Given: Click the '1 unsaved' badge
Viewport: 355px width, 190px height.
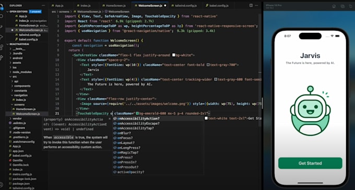Looking at the screenshot, I should 35,11.
